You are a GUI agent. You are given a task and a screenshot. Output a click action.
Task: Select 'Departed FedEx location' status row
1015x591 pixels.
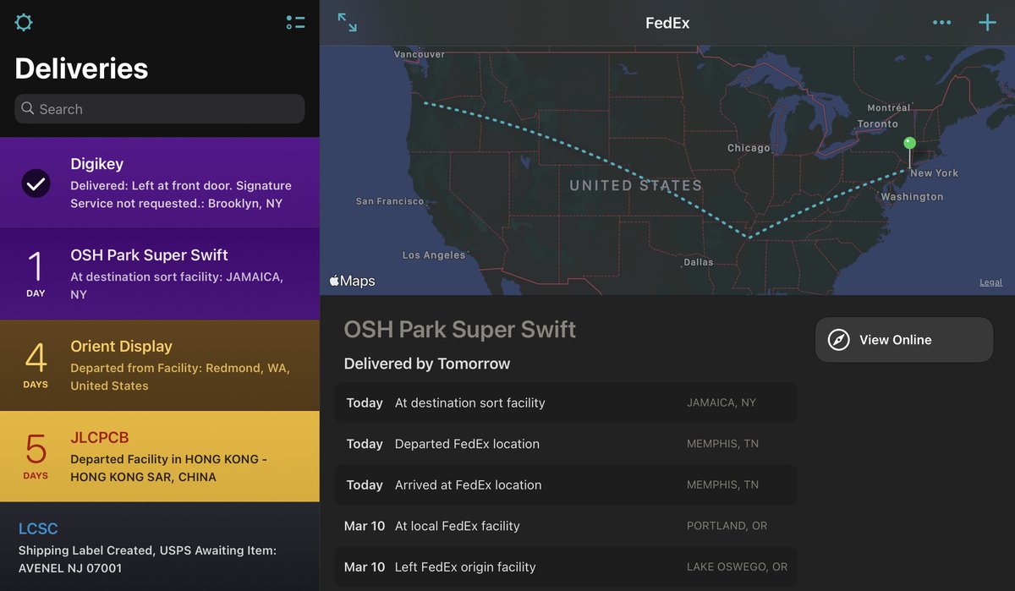pyautogui.click(x=566, y=444)
